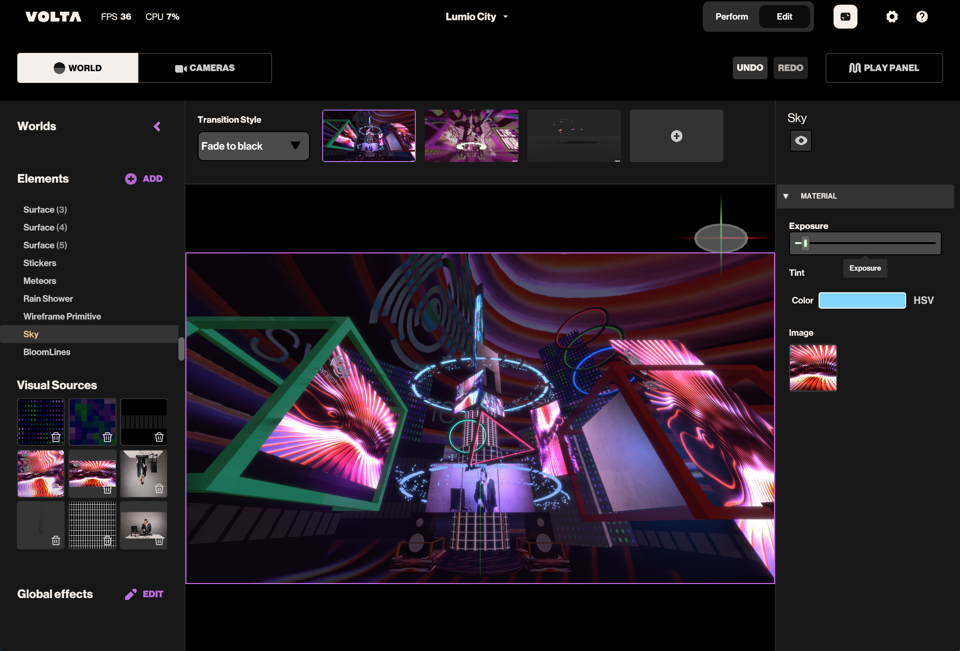Select the WORLD tab

(78, 68)
